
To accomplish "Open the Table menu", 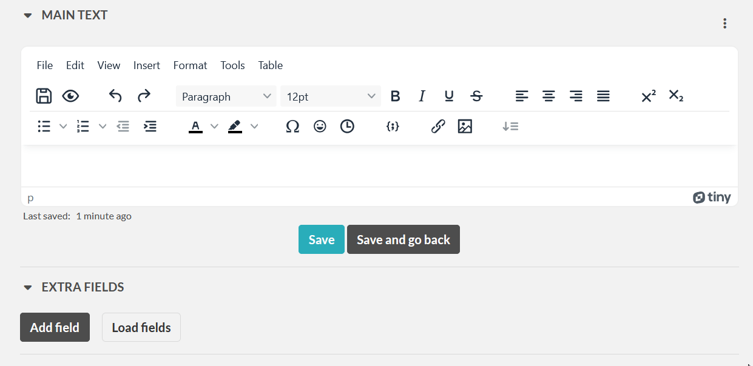I will (x=270, y=65).
